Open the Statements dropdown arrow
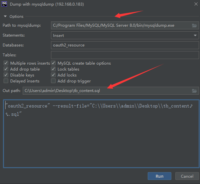This screenshot has width=200, height=184. [x=195, y=35]
